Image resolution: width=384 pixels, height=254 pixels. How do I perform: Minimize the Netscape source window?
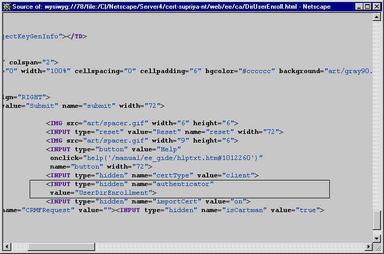coord(359,7)
